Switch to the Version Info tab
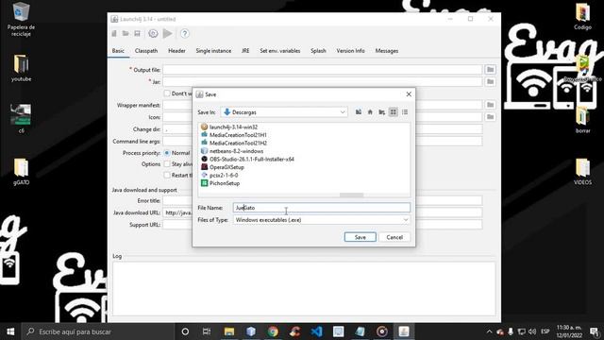This screenshot has width=604, height=340. [350, 51]
